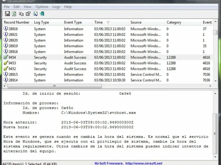The width and height of the screenshot is (221, 165).
Task: Click the information icon on record 28921
Action: (6, 34)
